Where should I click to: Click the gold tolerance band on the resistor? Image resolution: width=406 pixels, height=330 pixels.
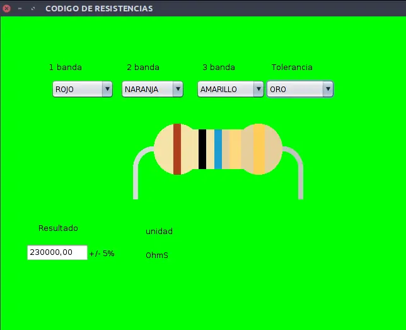click(259, 149)
